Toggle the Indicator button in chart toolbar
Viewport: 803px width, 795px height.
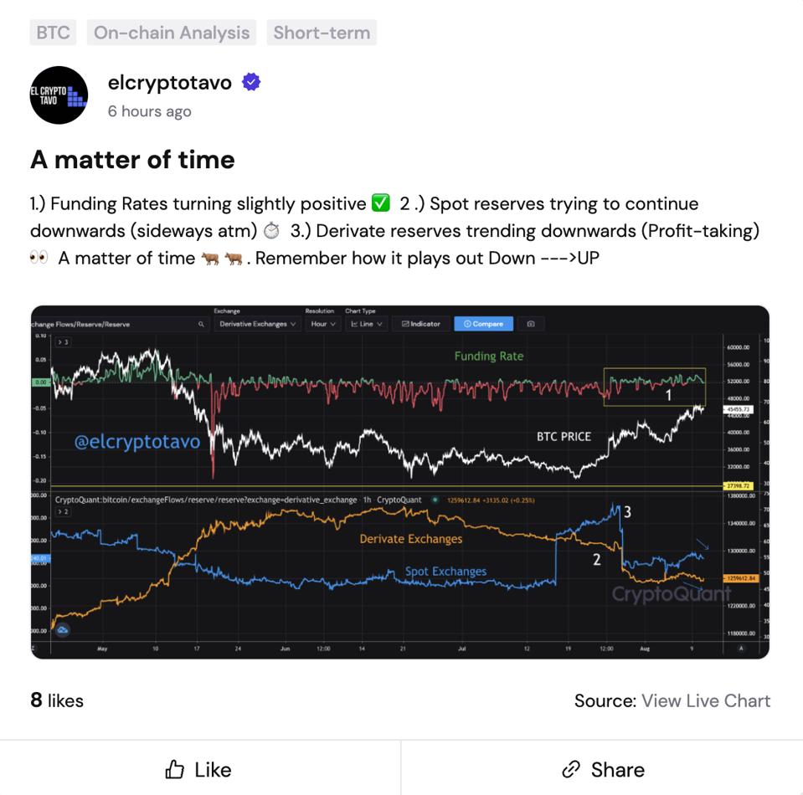[421, 324]
